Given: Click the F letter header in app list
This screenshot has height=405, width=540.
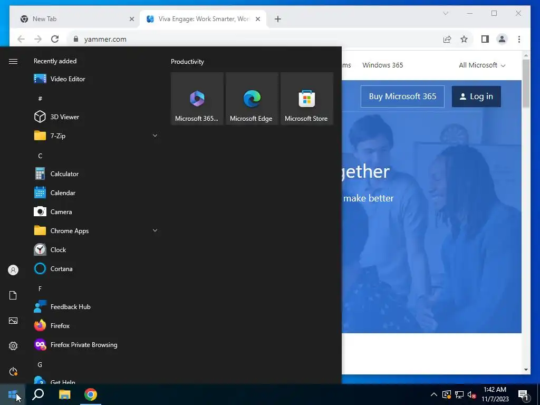Looking at the screenshot, I should pos(40,288).
